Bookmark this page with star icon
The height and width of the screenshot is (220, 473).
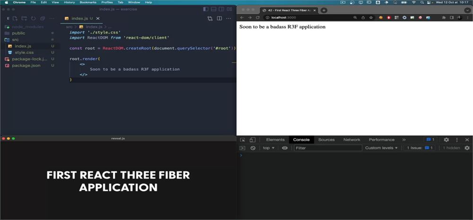[371, 17]
